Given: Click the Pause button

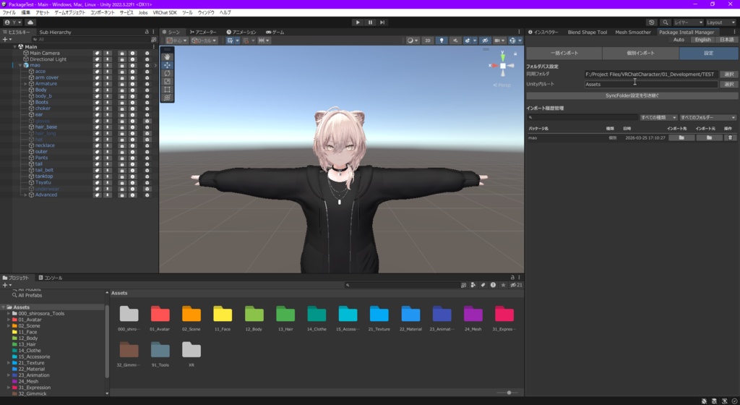Looking at the screenshot, I should click(x=370, y=22).
